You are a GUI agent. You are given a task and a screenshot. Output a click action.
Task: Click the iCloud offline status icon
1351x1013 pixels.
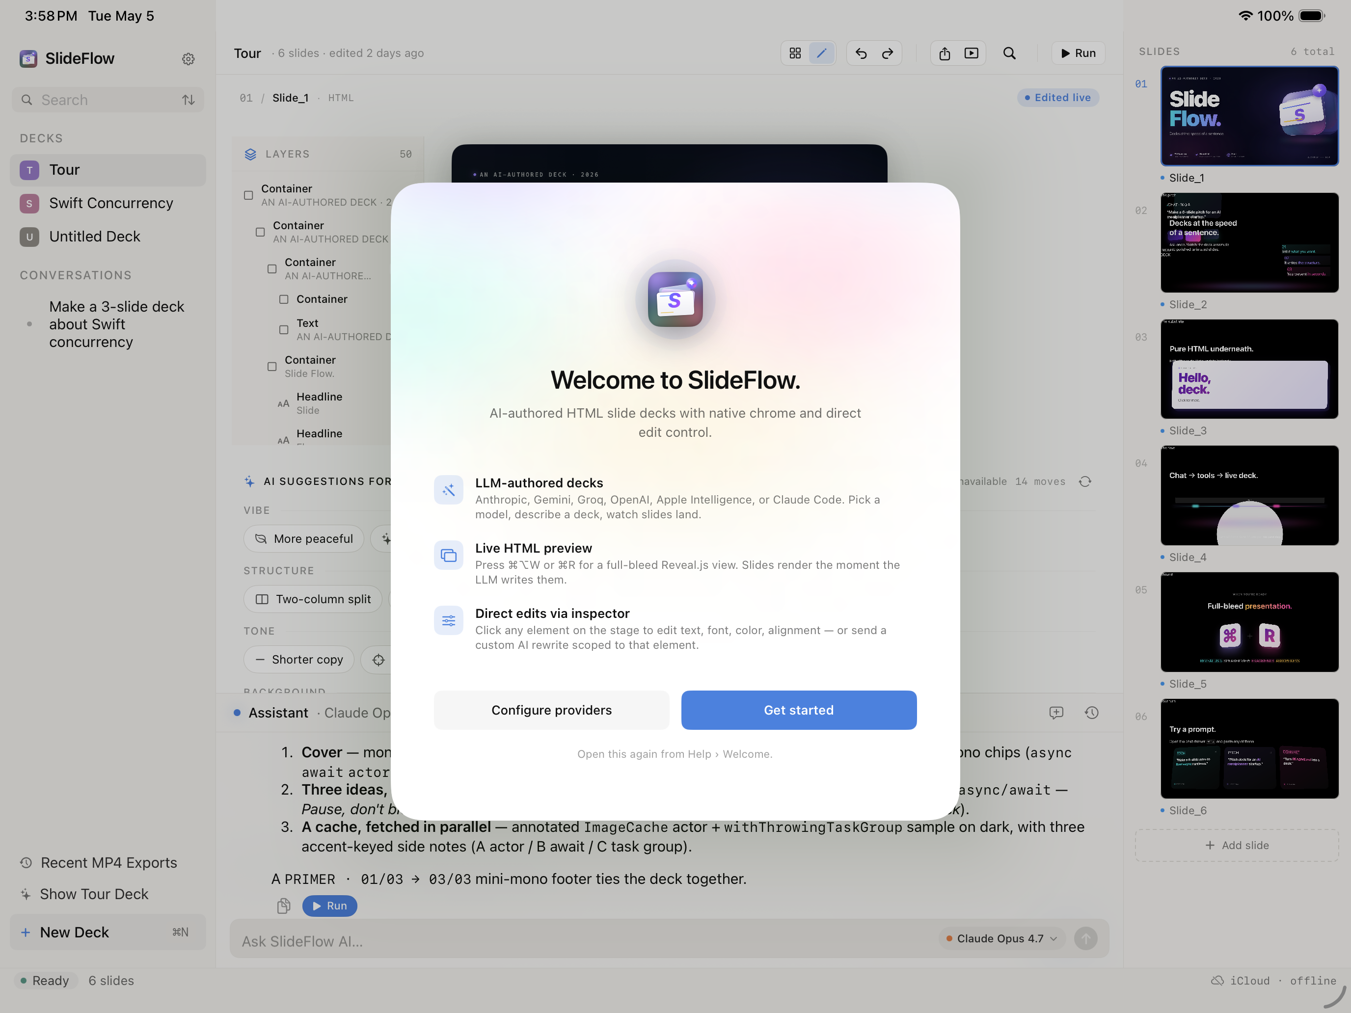[x=1217, y=981]
